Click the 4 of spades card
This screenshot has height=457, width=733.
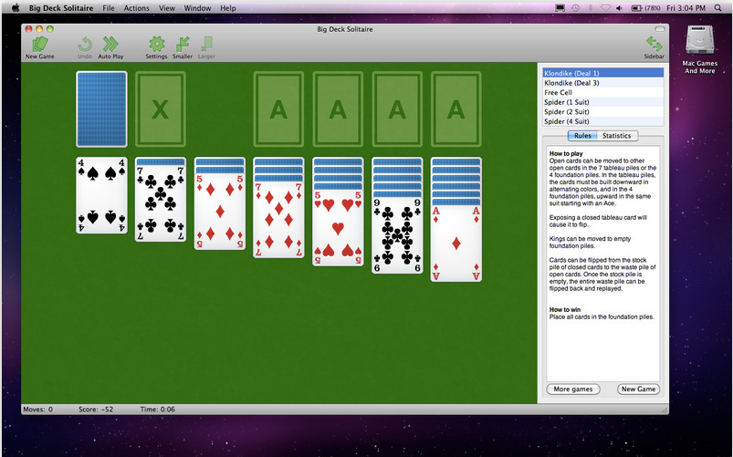(101, 195)
